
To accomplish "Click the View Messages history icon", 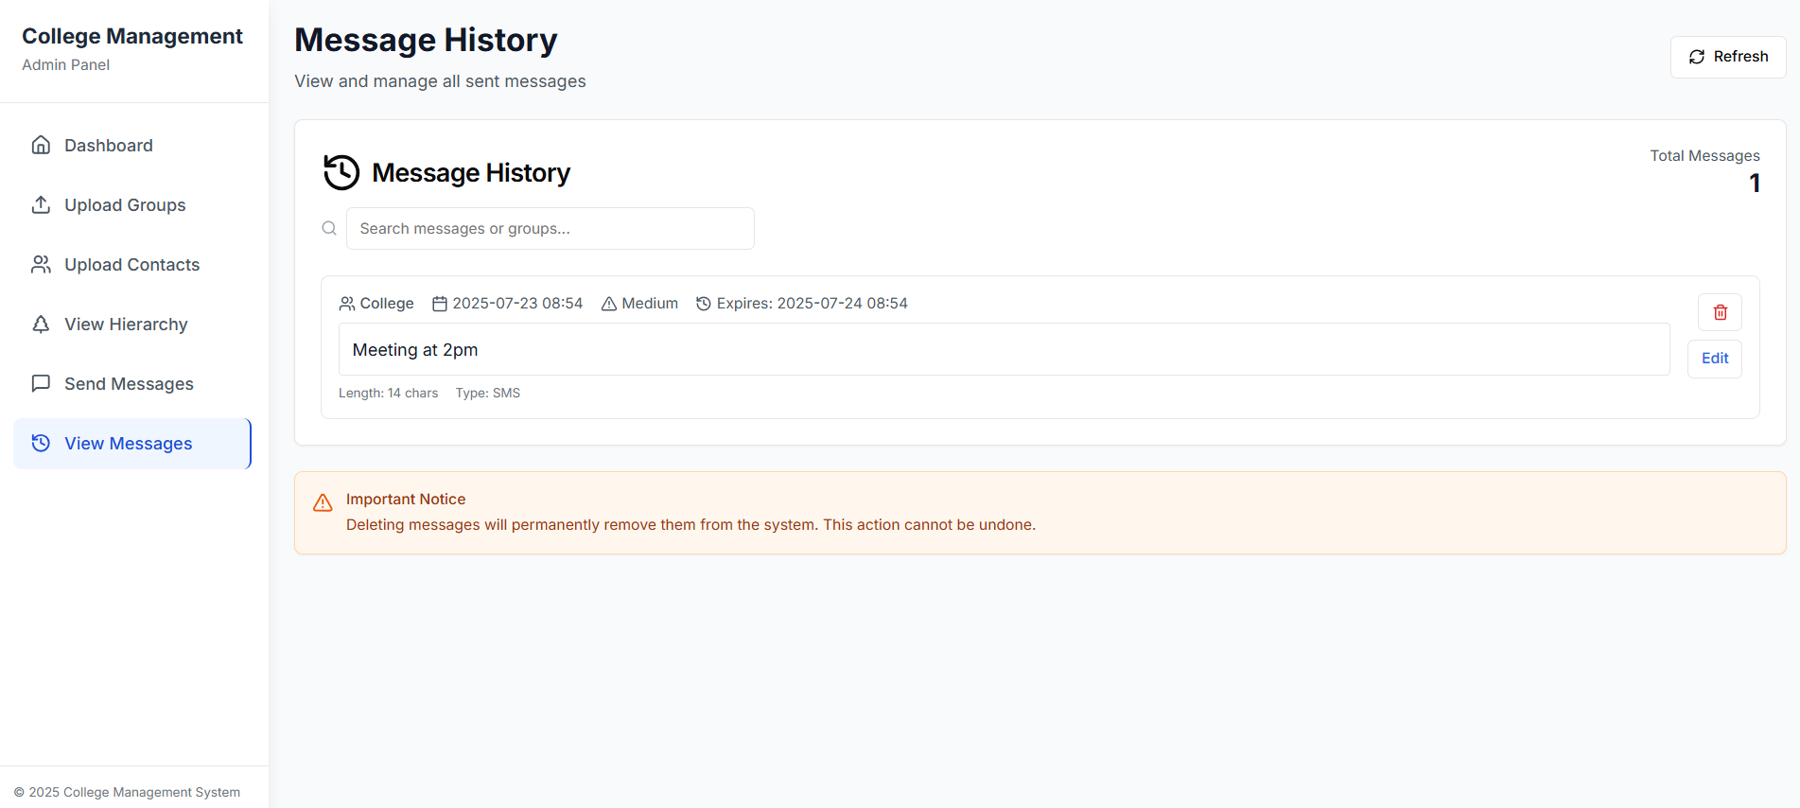I will click(41, 443).
